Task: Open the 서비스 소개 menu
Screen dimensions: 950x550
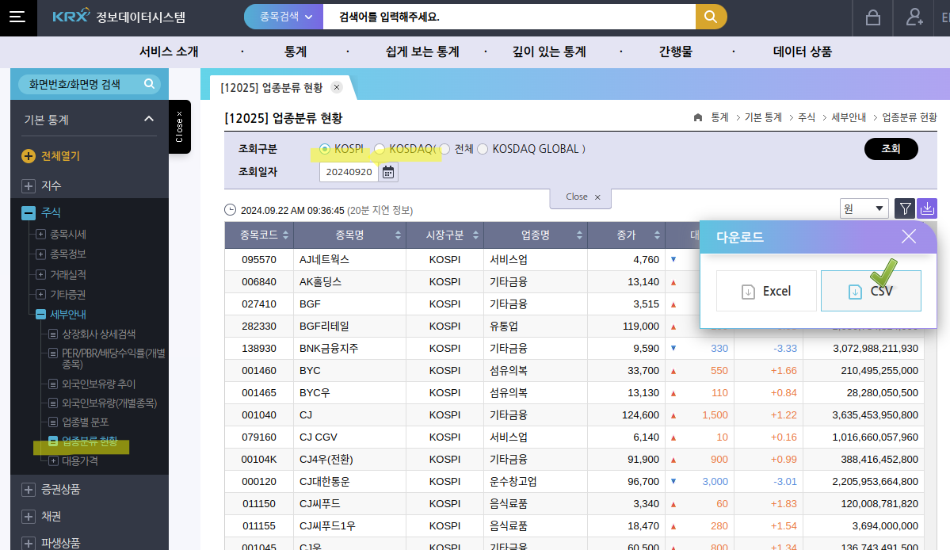Action: (x=169, y=52)
